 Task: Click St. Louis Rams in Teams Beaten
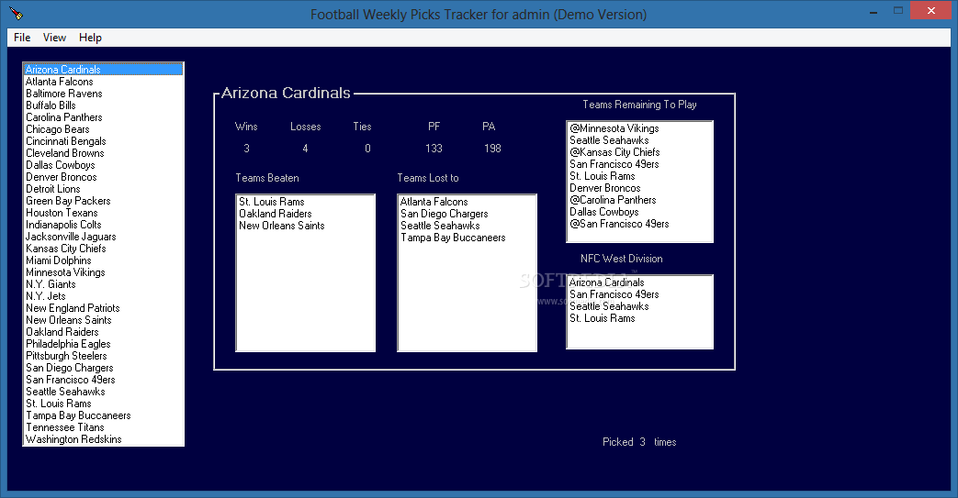(x=305, y=202)
